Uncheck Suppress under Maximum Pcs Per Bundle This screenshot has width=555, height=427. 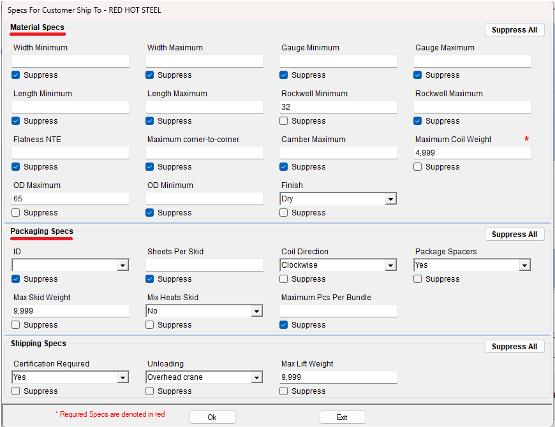click(283, 325)
